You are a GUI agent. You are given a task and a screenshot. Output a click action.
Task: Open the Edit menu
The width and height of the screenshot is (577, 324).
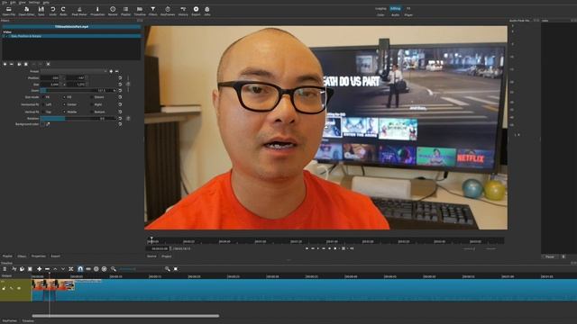point(13,2)
